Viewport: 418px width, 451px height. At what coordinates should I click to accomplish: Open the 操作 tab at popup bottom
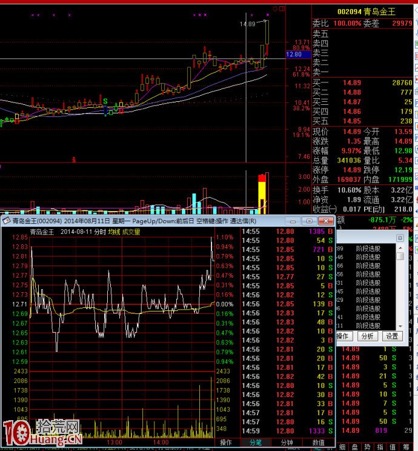pyautogui.click(x=226, y=443)
